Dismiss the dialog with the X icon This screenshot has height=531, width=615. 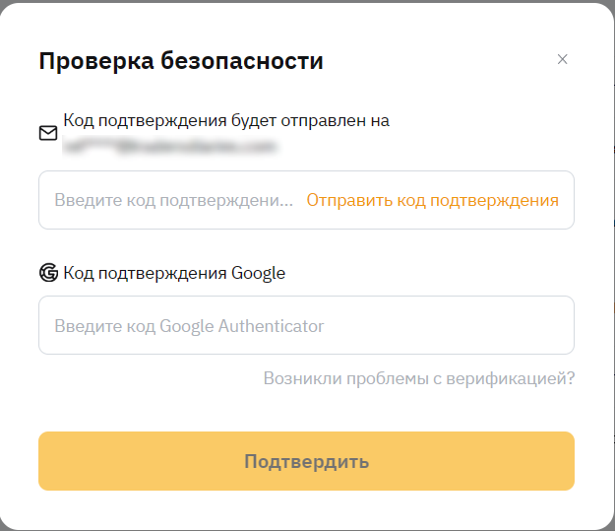(563, 59)
